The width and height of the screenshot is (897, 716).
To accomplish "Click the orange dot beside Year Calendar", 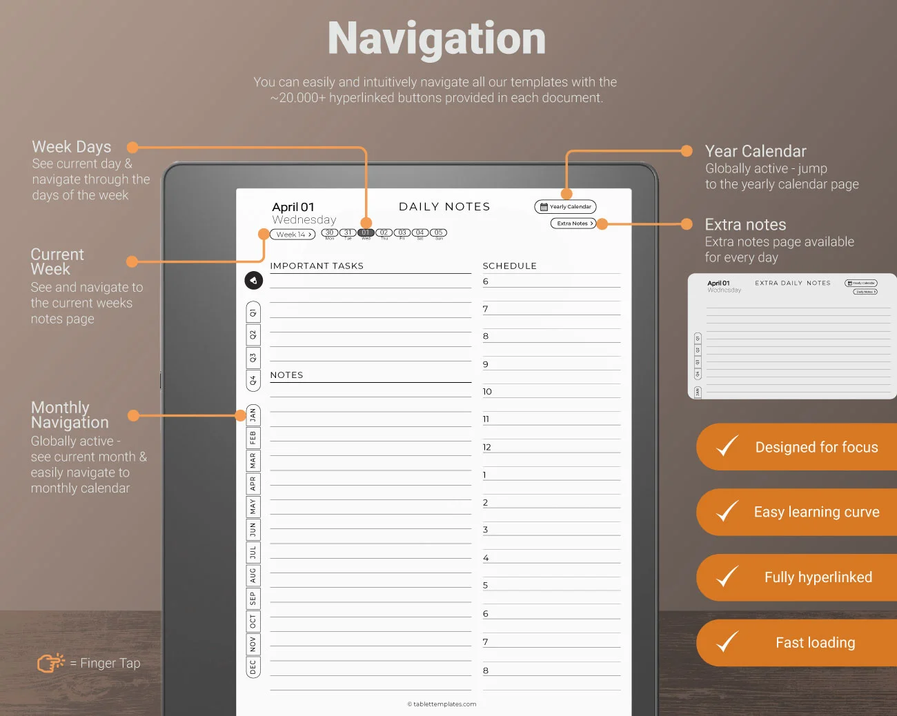I will pyautogui.click(x=687, y=151).
